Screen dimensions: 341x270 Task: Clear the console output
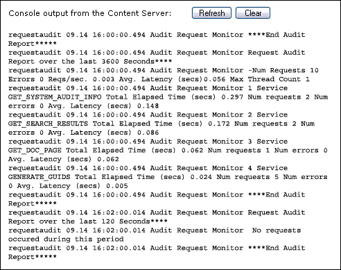click(x=253, y=13)
